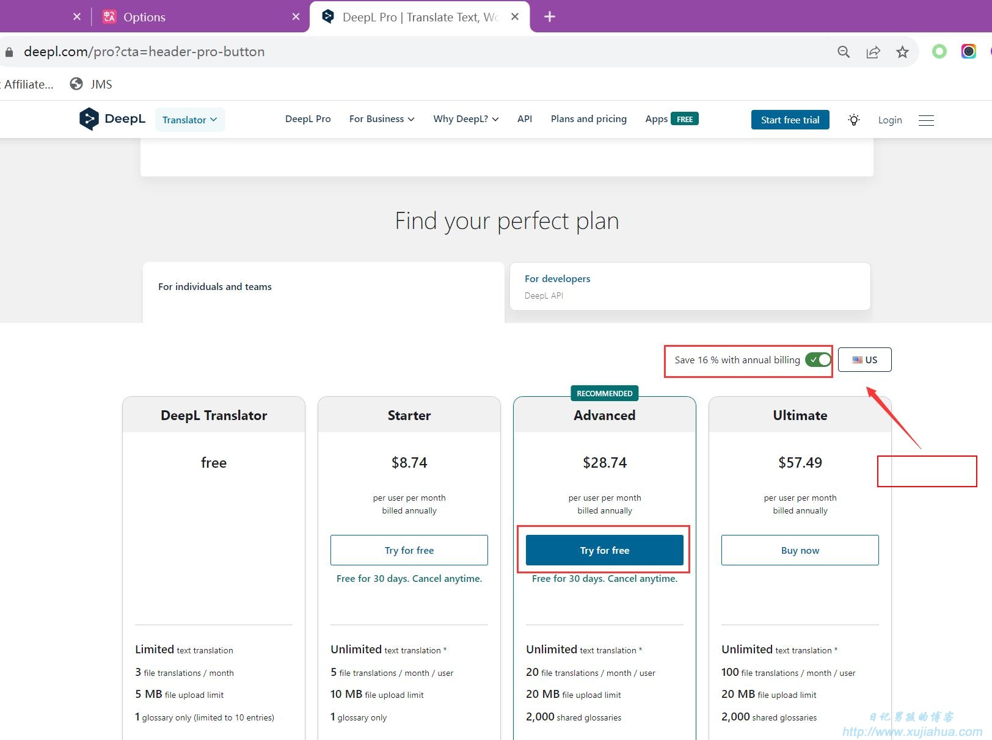Click the Start free trial button
This screenshot has height=740, width=992.
(790, 120)
